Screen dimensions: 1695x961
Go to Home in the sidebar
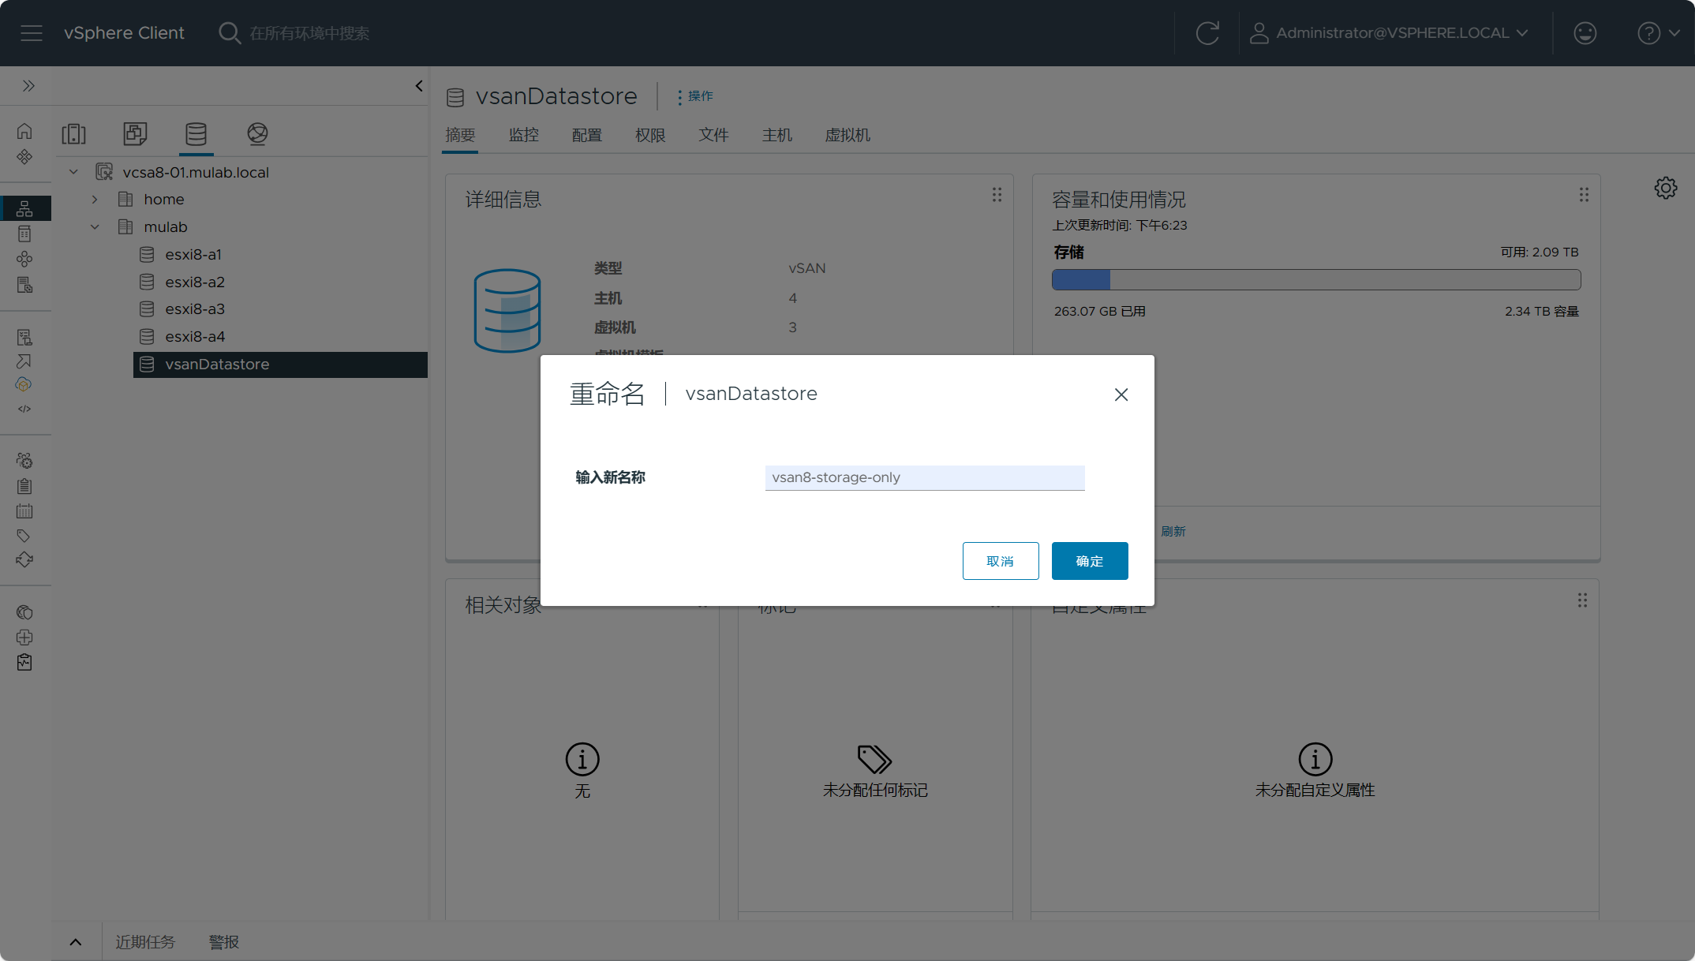click(x=24, y=131)
